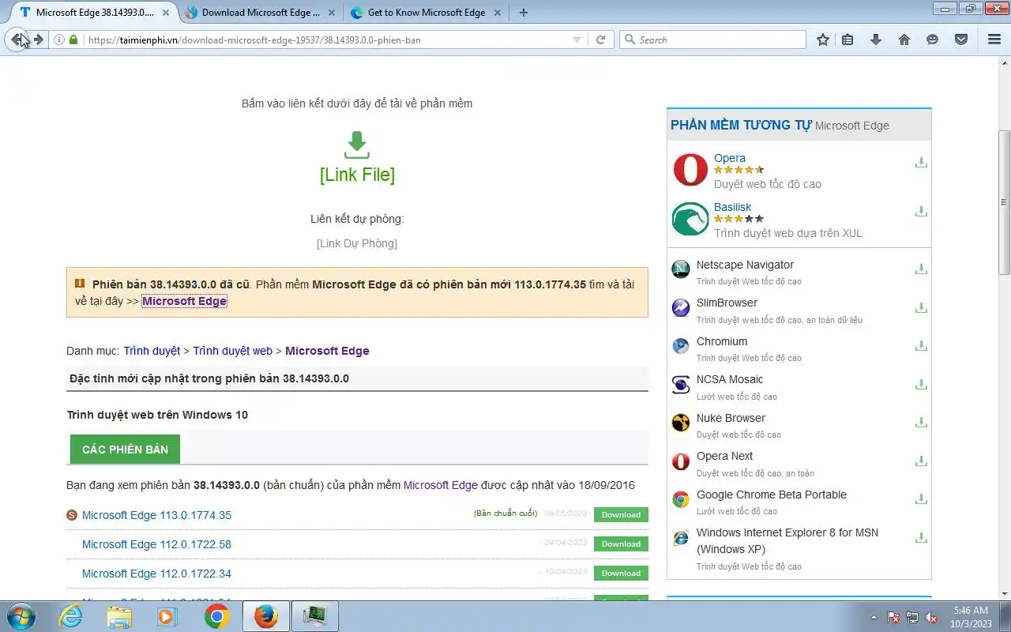The height and width of the screenshot is (632, 1011).
Task: Open the Firefox hamburger menu
Action: point(994,39)
